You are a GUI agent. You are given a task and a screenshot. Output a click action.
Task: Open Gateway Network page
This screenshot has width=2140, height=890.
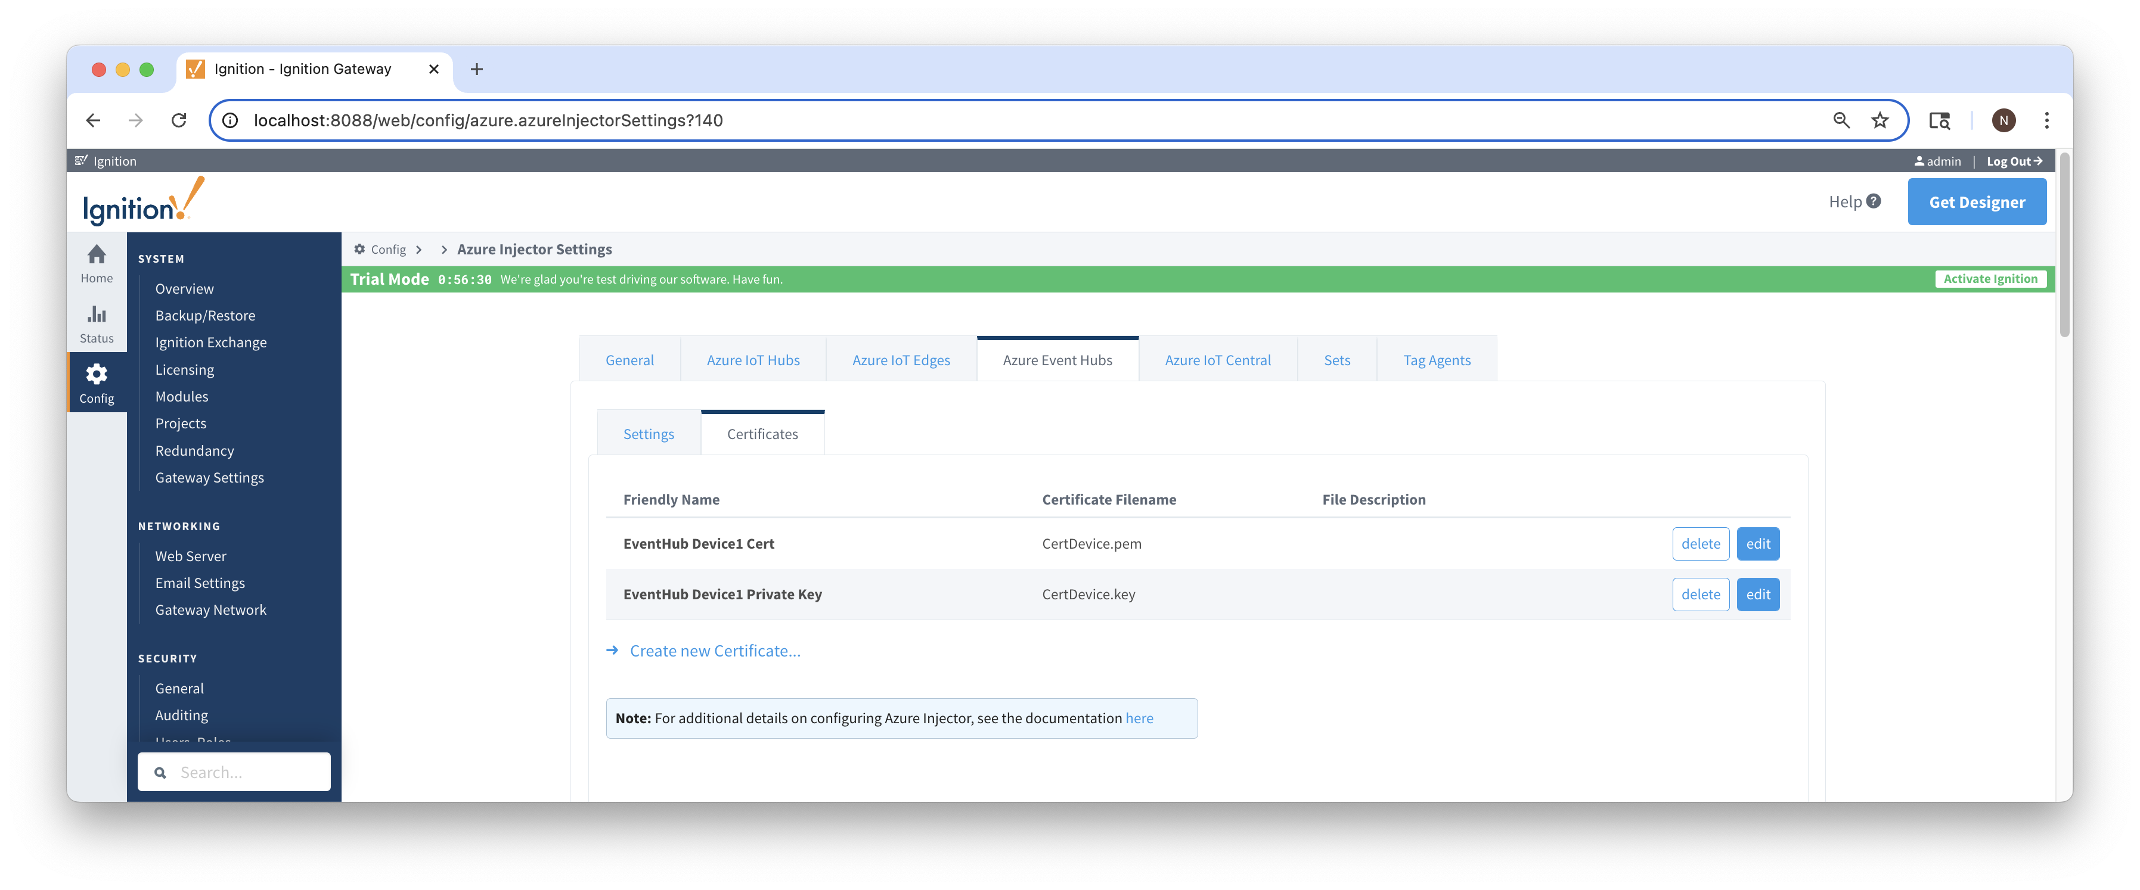tap(211, 609)
